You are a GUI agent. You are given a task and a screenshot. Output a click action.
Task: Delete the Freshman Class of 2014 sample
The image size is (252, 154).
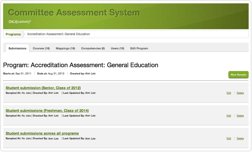coord(240,116)
